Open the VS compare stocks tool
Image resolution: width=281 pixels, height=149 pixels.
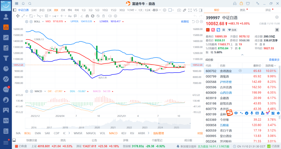point(195,10)
